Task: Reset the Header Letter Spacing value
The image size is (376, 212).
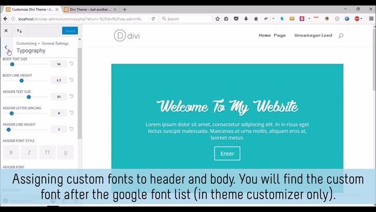Action: (x=71, y=112)
